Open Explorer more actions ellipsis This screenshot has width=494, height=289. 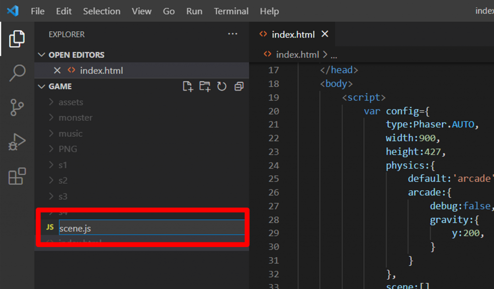coord(233,34)
